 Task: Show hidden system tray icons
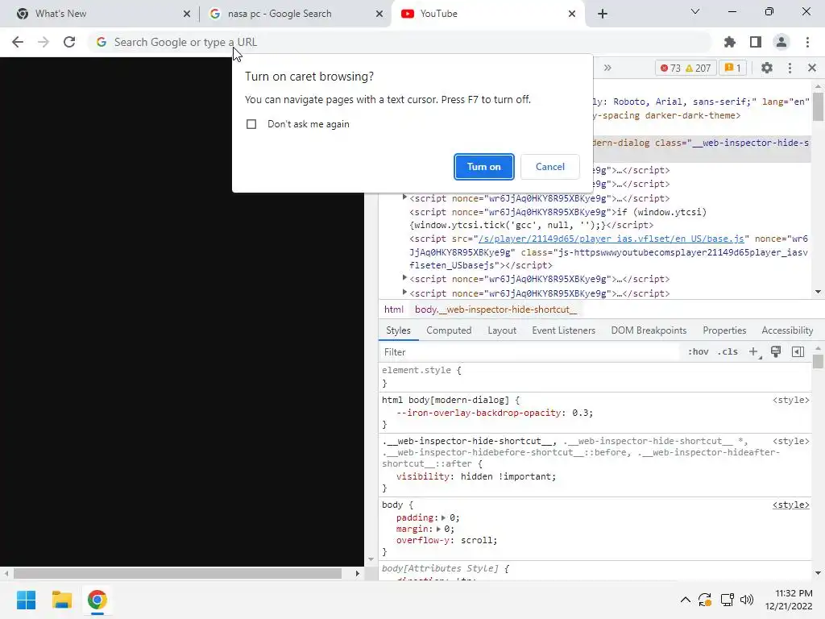(x=685, y=600)
